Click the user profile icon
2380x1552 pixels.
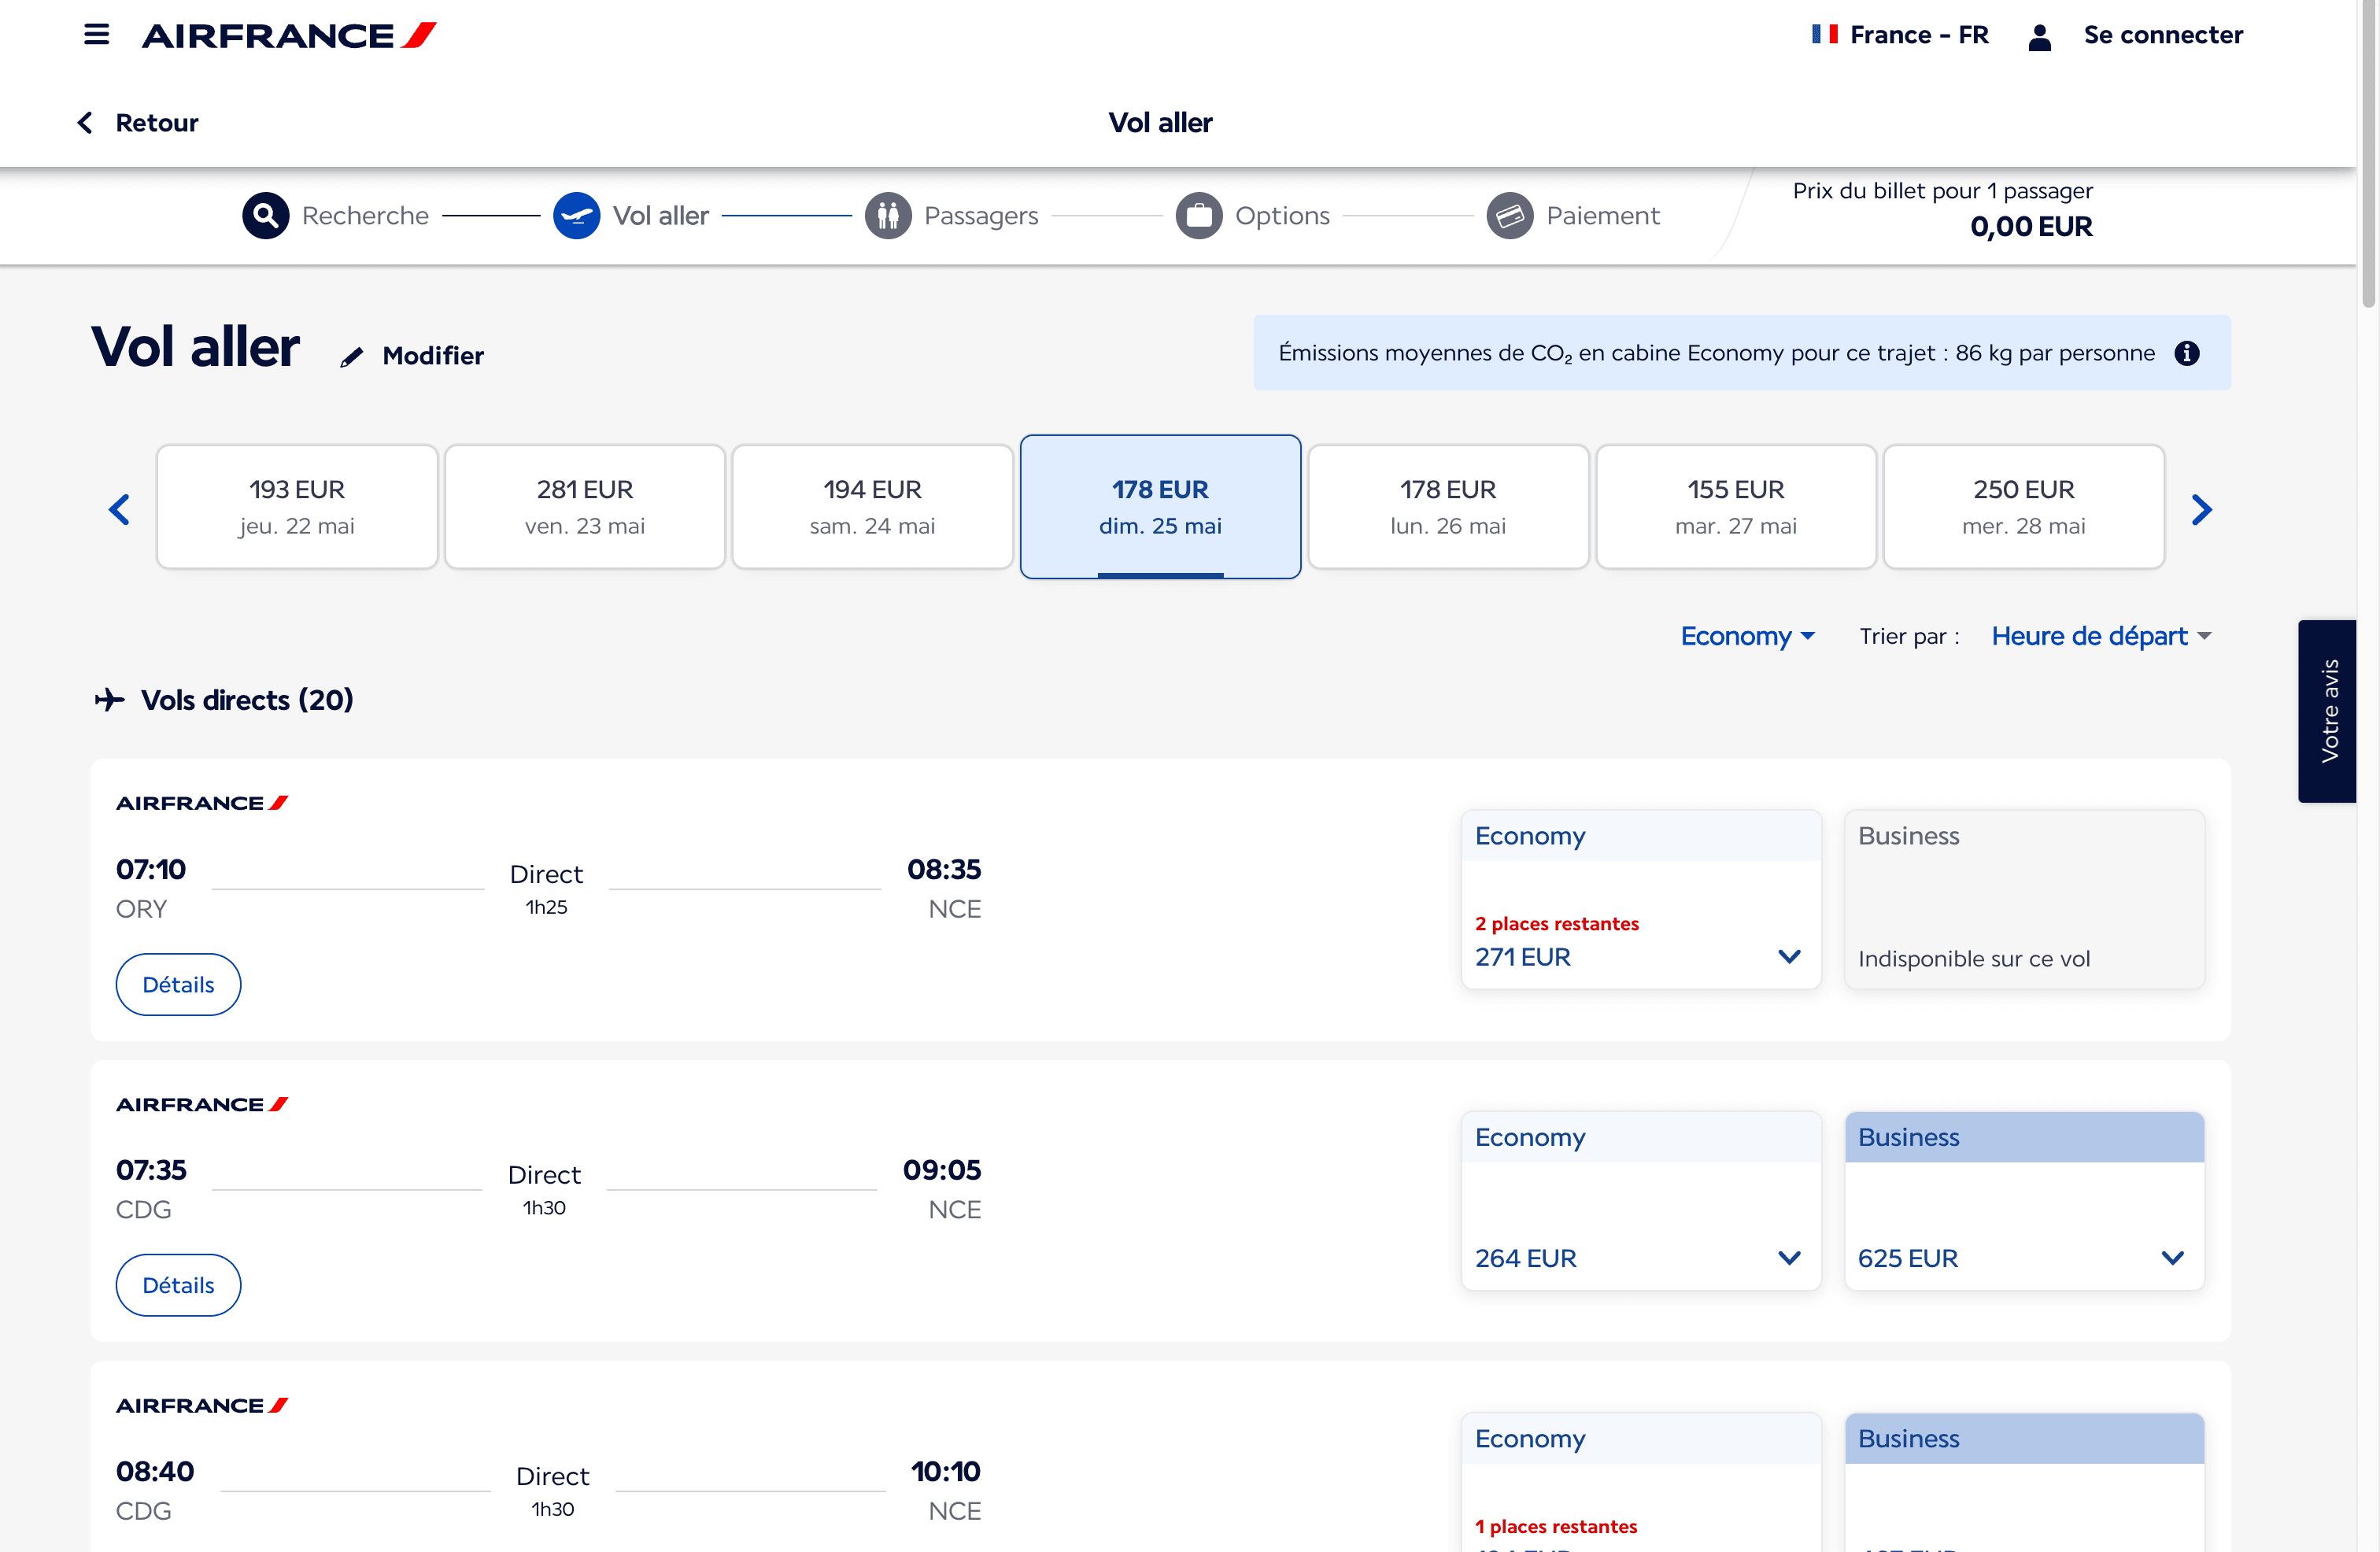click(2040, 37)
